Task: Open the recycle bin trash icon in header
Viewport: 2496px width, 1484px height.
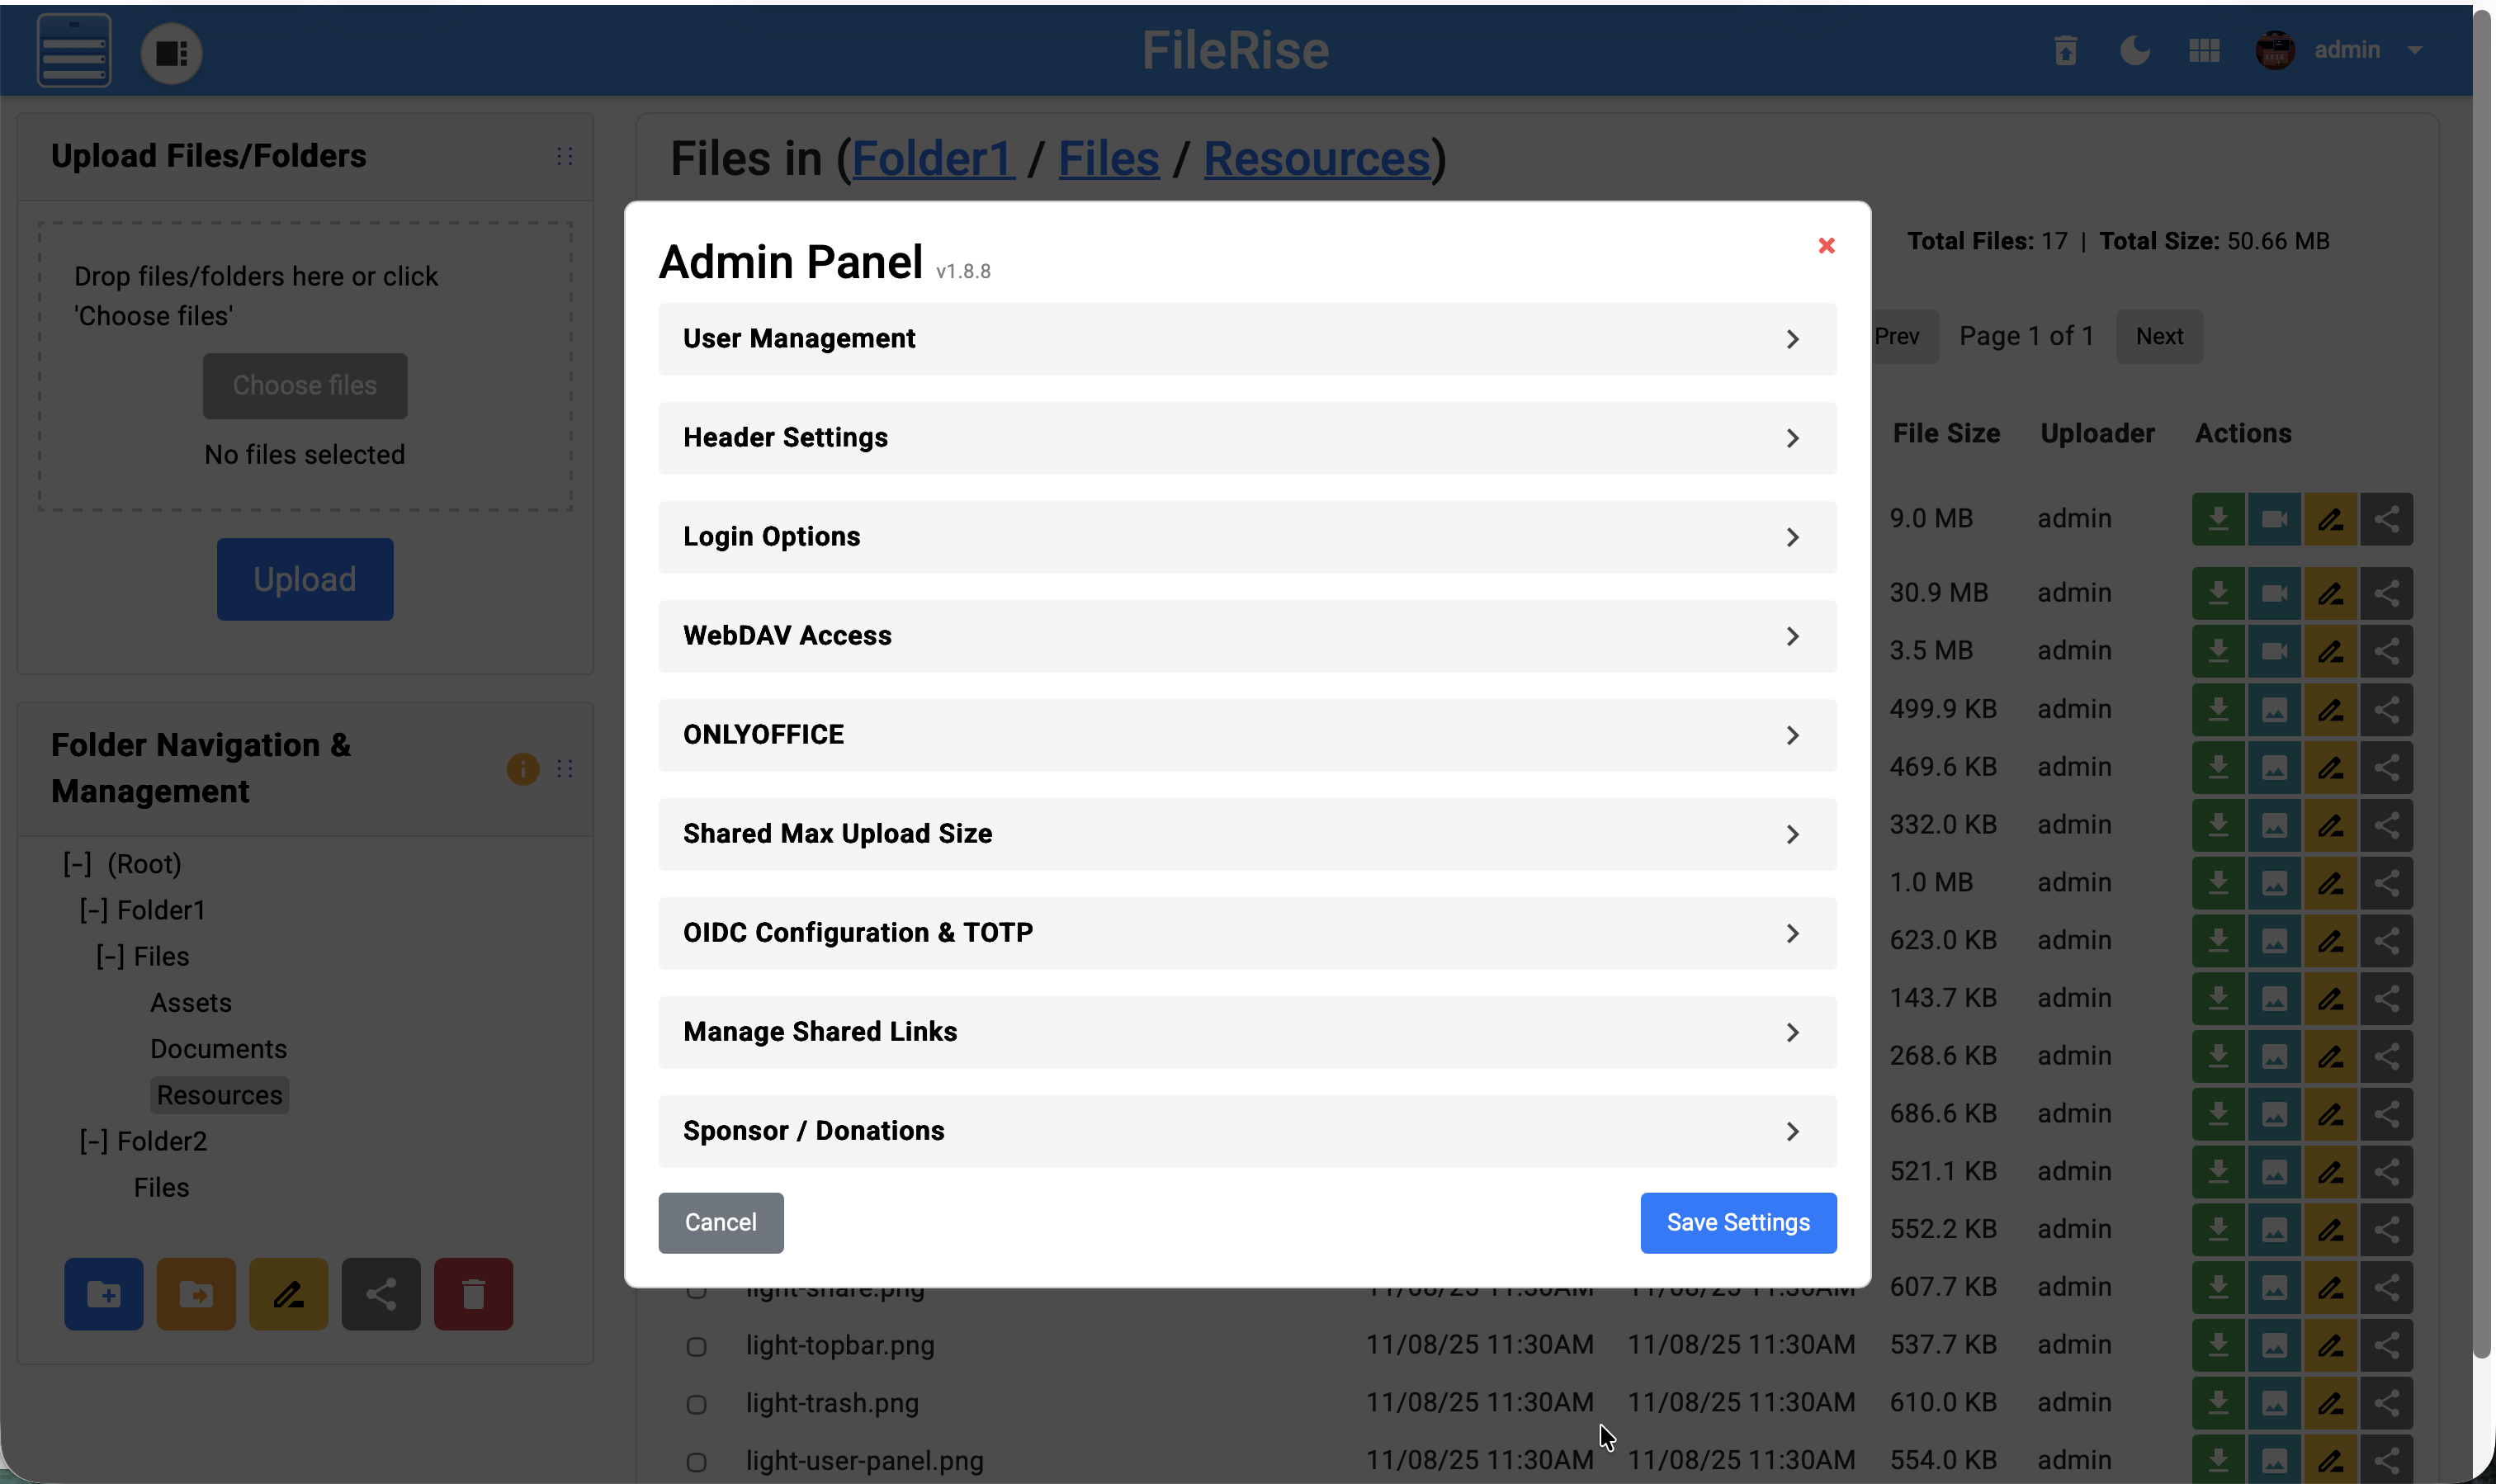Action: (2065, 50)
